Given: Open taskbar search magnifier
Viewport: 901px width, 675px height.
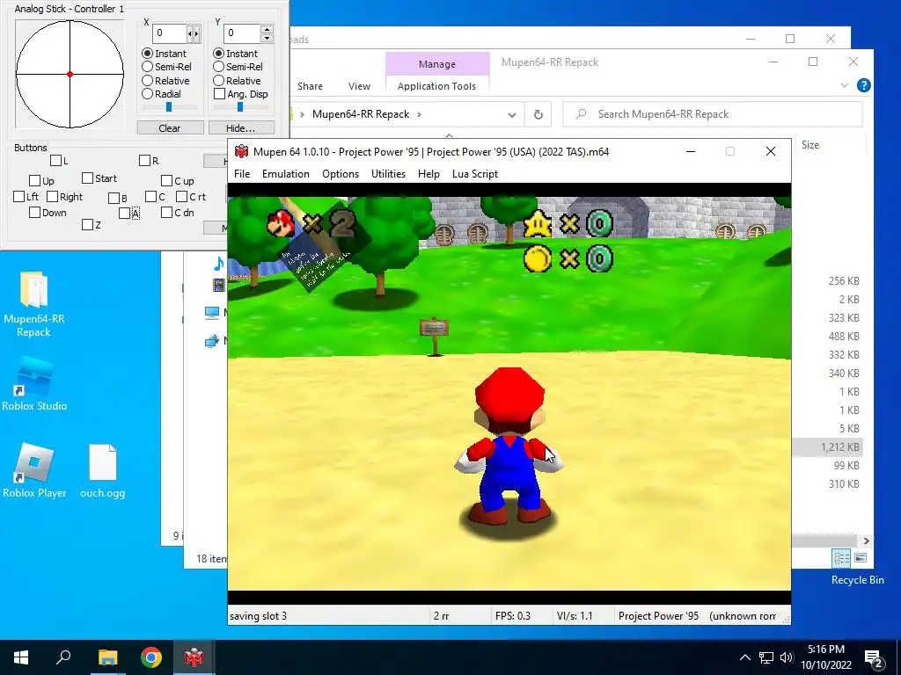Looking at the screenshot, I should (x=63, y=657).
